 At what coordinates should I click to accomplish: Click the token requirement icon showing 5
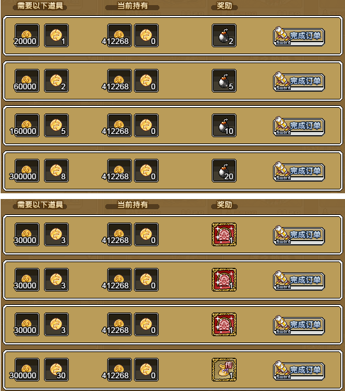(56, 126)
